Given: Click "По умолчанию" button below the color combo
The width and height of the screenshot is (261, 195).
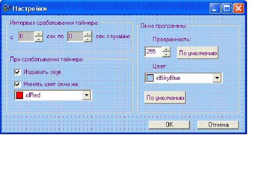Looking at the screenshot, I should coord(165,98).
